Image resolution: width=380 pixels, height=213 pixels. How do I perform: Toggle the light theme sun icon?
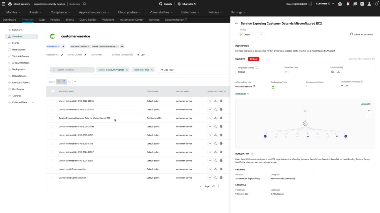376,4
